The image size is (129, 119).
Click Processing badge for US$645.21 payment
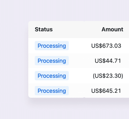[x=52, y=91]
